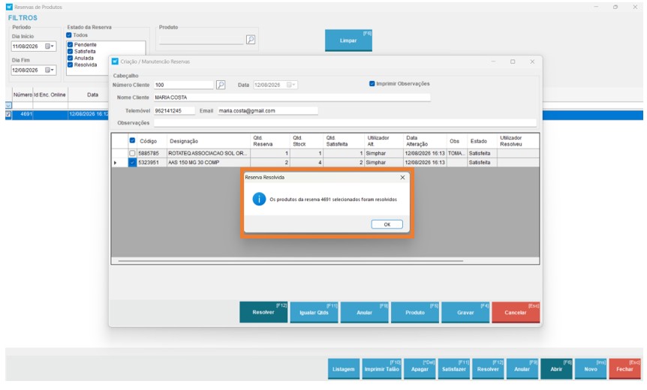647x390 pixels.
Task: Click the Igualar Qtds button
Action: coord(314,312)
